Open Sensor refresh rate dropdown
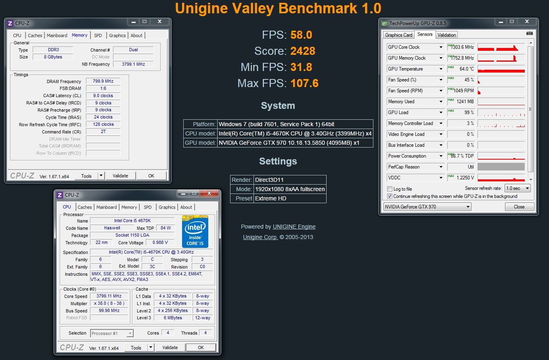Viewport: 549px width, 360px height. (518, 188)
